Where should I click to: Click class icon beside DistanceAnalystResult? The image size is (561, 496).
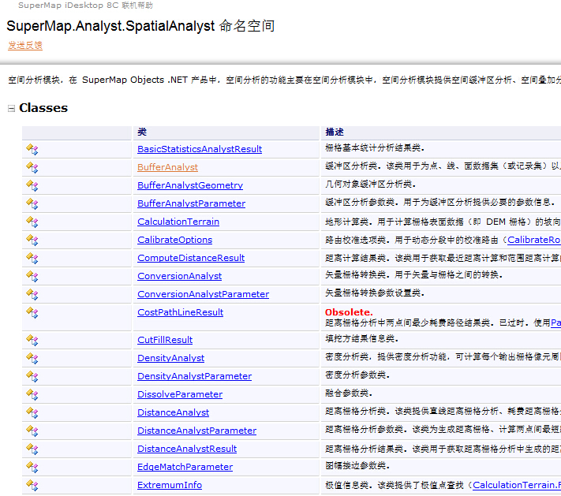(32, 449)
